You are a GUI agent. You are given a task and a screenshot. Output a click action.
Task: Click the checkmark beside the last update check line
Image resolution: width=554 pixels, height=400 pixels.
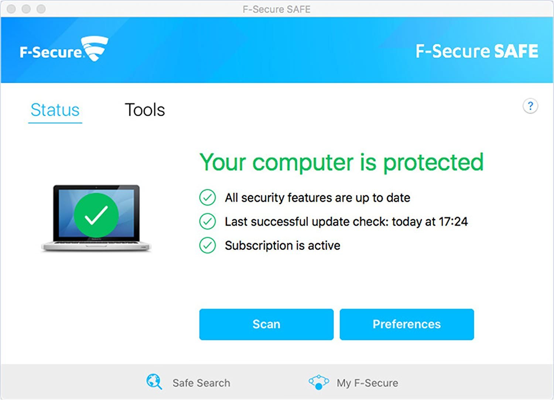click(208, 221)
